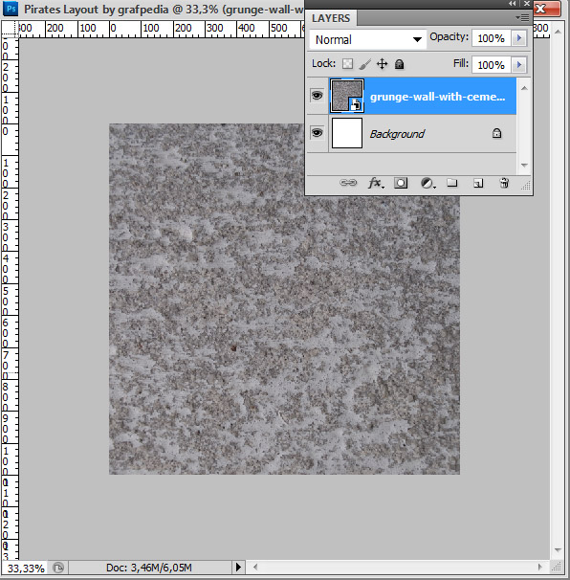Click the window resize grip corner
Image resolution: width=570 pixels, height=580 pixels.
[x=557, y=567]
